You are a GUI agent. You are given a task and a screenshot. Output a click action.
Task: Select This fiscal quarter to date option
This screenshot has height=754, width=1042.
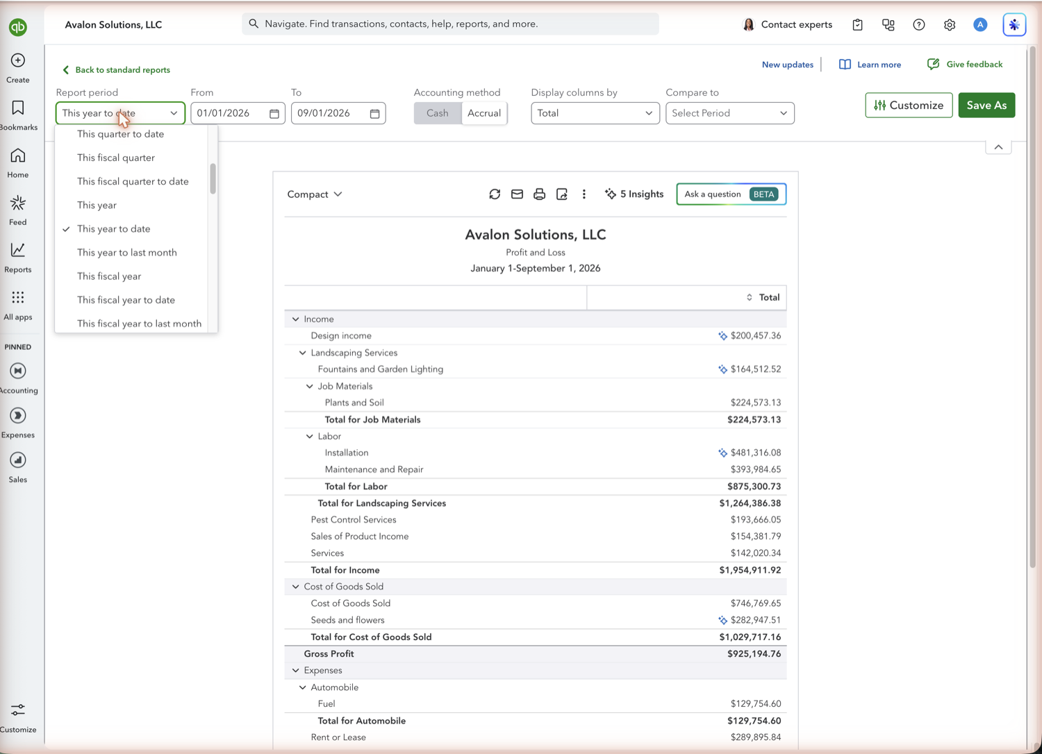132,181
